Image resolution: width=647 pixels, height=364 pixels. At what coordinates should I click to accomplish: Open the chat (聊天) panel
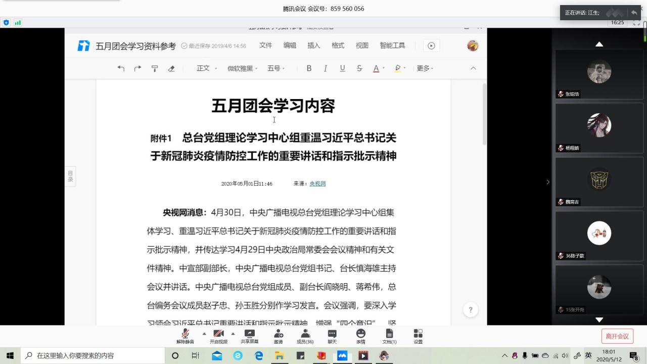click(332, 337)
